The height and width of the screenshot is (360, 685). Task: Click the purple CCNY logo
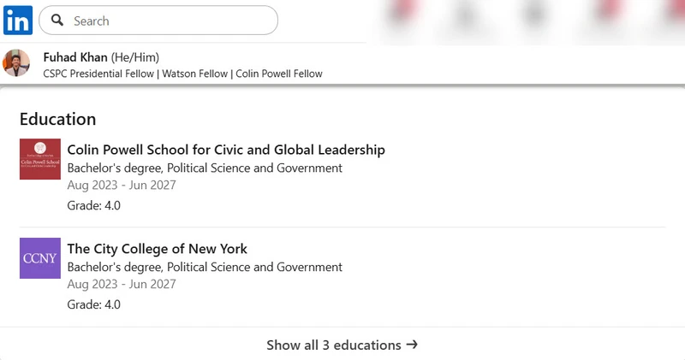tap(40, 258)
